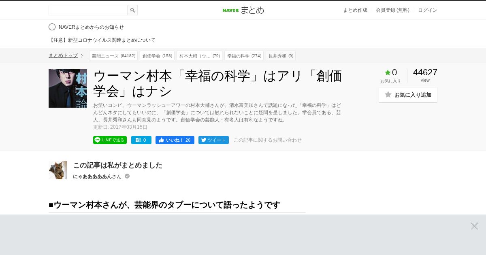Click breadcrumb chevron after まとめトップ
Screen dimensions: 486x255
(82, 55)
